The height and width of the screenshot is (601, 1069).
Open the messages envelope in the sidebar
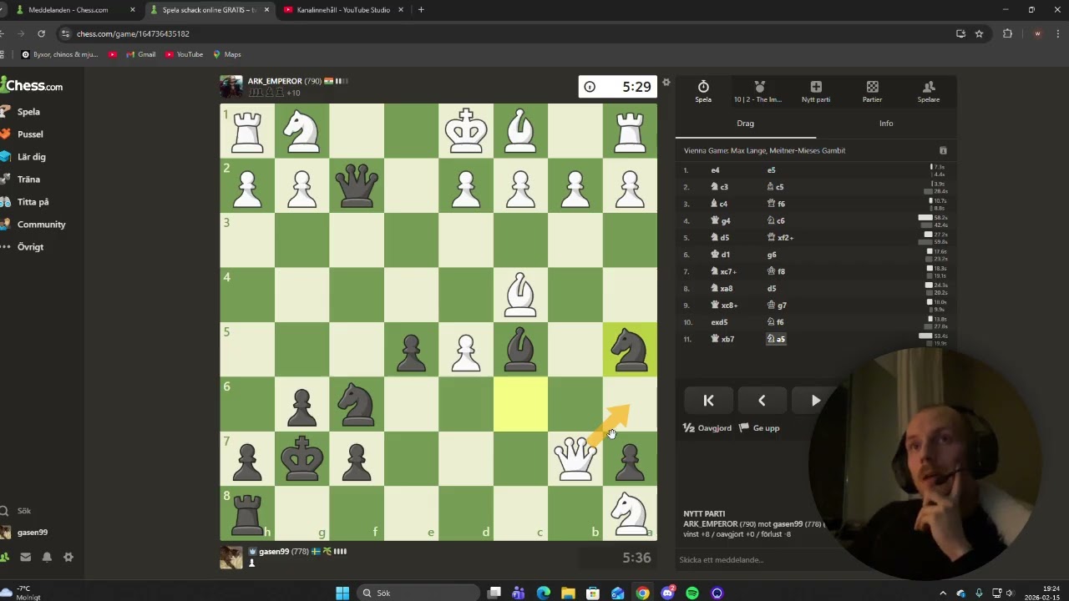[25, 557]
